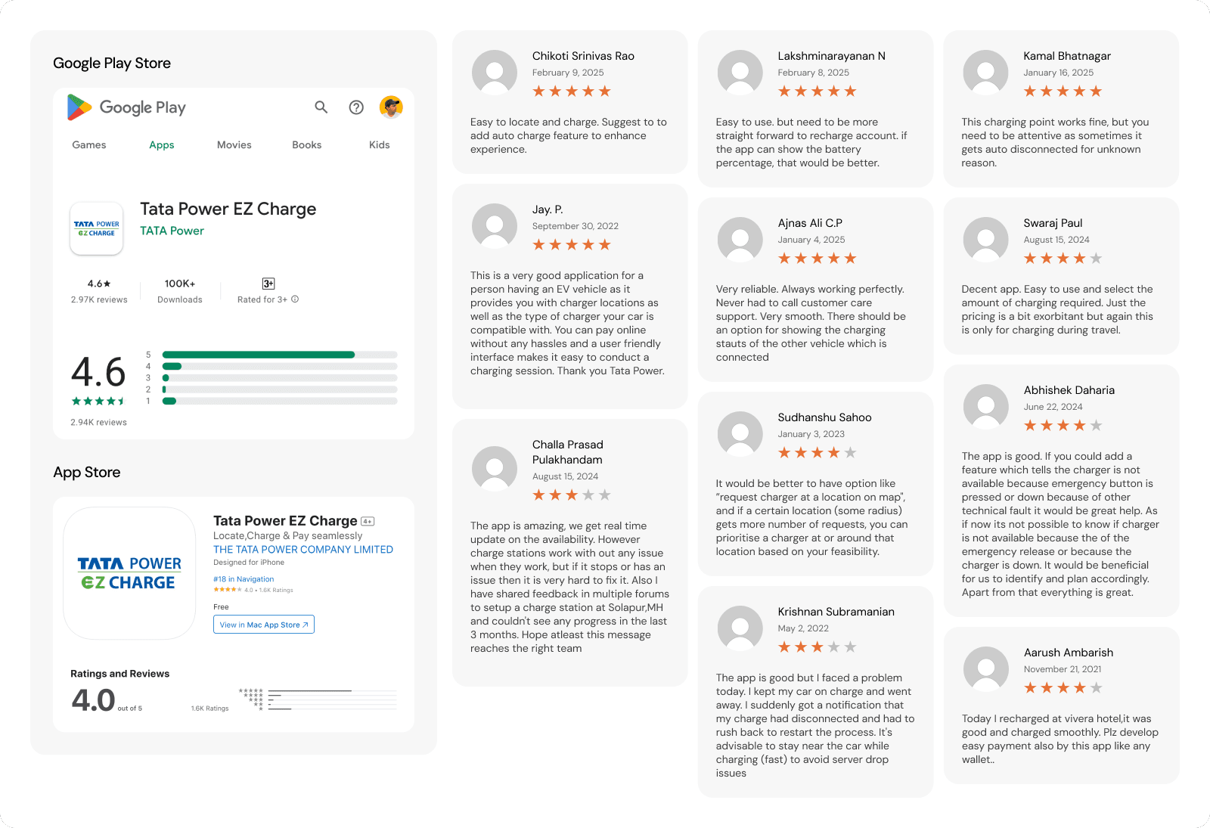The height and width of the screenshot is (828, 1210).
Task: Click the 3+ content rating badge icon
Action: tap(268, 284)
